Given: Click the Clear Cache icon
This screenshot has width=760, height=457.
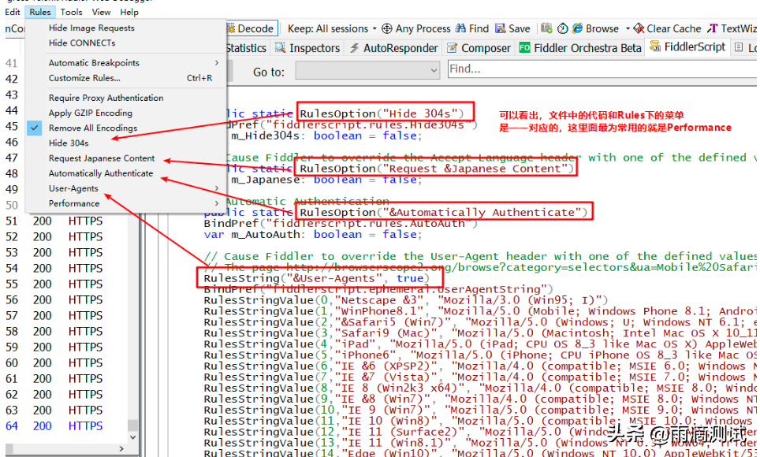Looking at the screenshot, I should [639, 28].
